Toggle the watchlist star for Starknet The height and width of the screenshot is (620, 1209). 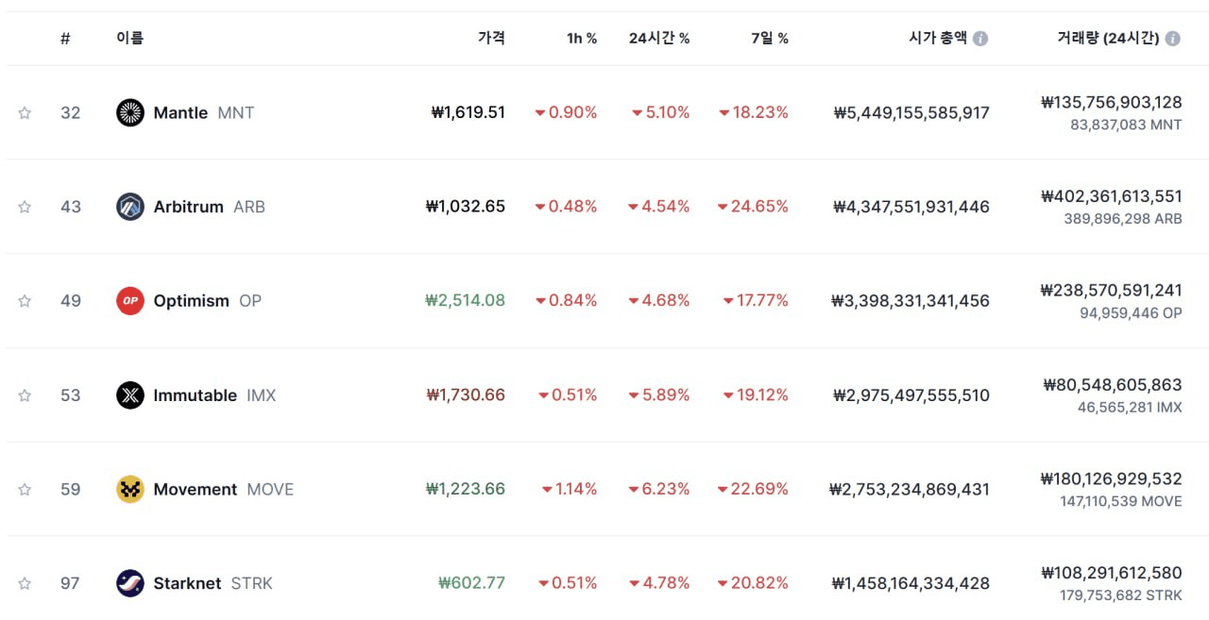pyautogui.click(x=25, y=583)
